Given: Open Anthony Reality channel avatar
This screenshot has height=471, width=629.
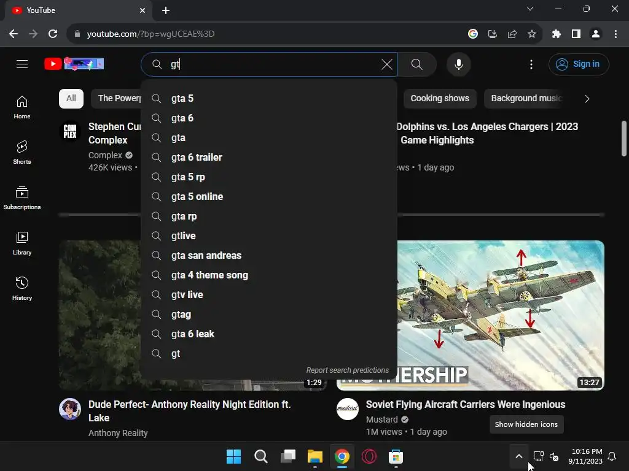Looking at the screenshot, I should pos(70,409).
